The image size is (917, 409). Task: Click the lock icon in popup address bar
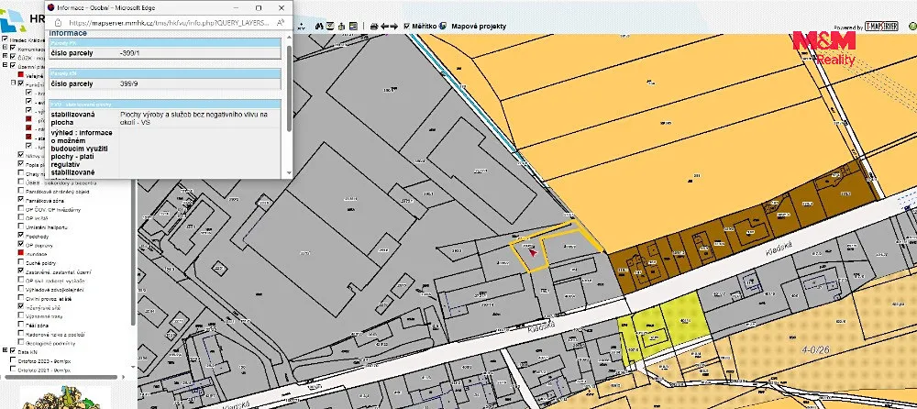[58, 22]
